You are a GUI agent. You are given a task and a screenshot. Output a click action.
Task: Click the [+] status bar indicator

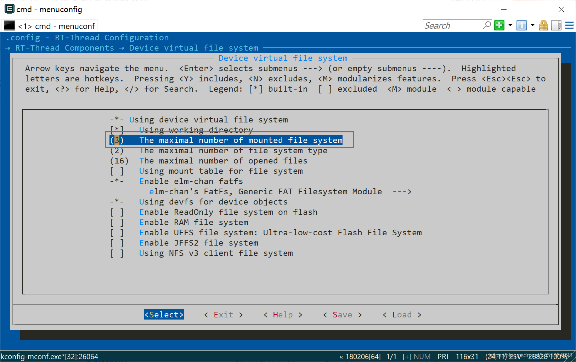407,357
